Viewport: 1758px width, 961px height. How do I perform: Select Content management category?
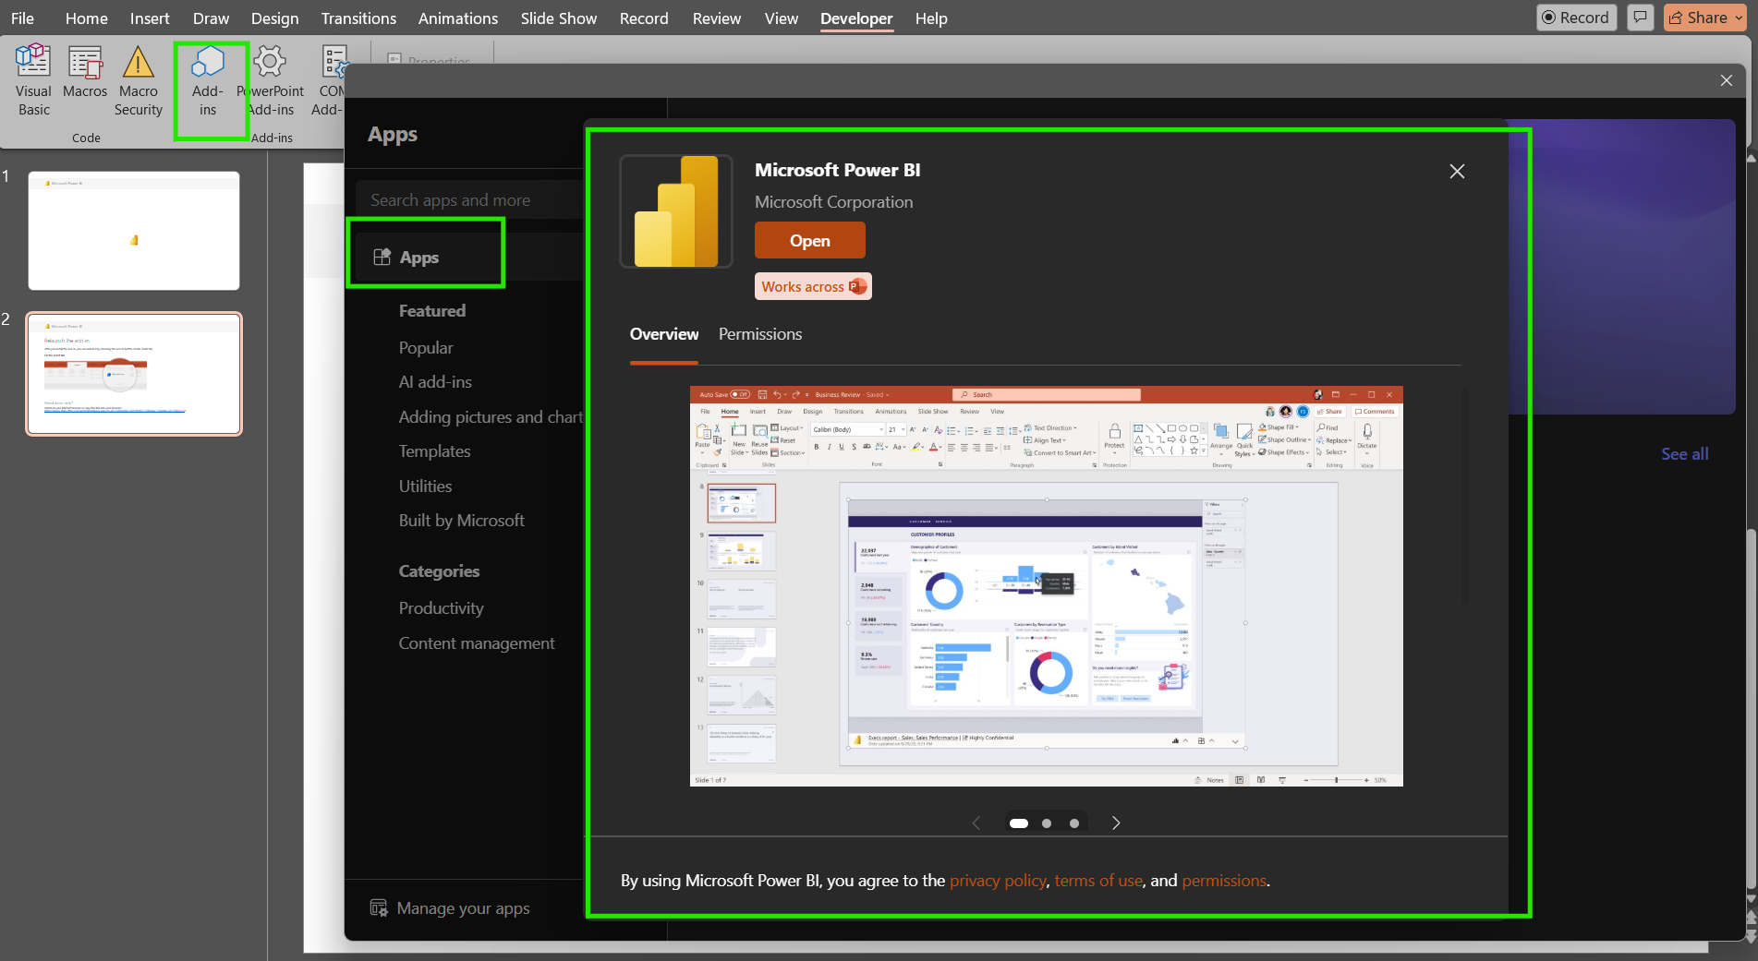(x=477, y=643)
